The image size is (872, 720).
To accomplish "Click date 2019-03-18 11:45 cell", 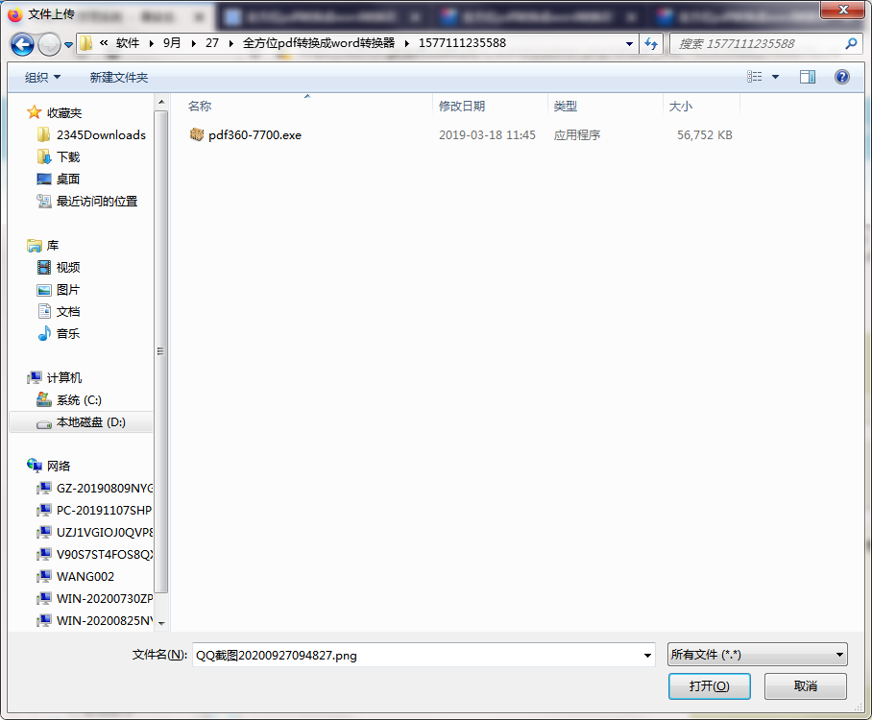I will (x=487, y=135).
